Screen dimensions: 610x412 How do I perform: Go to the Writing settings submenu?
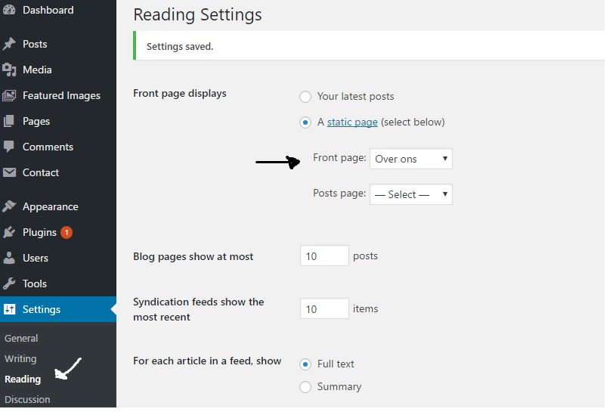coord(20,359)
